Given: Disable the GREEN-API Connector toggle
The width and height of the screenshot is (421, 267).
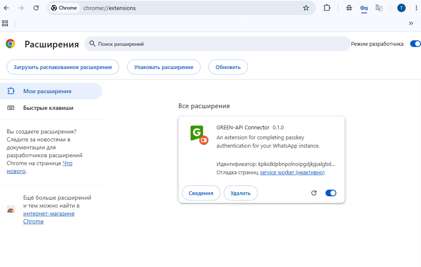Looking at the screenshot, I should pos(331,193).
